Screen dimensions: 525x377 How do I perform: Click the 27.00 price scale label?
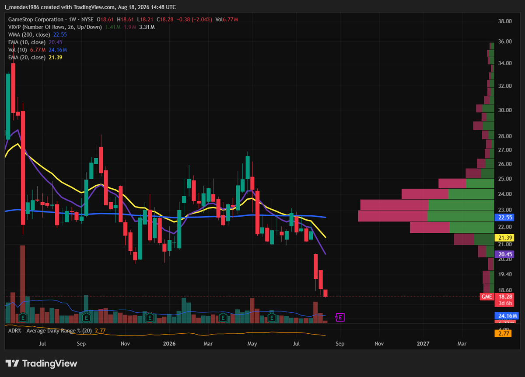tap(505, 150)
